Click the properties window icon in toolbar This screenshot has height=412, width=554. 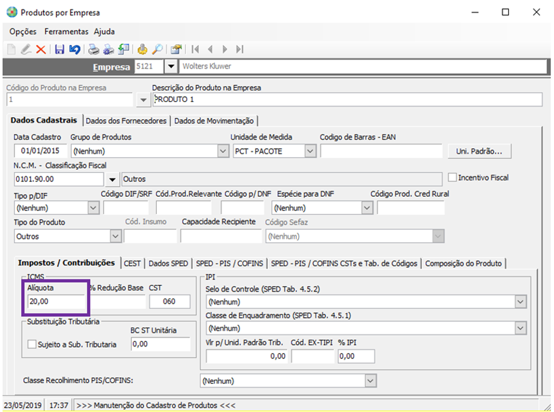coord(176,49)
